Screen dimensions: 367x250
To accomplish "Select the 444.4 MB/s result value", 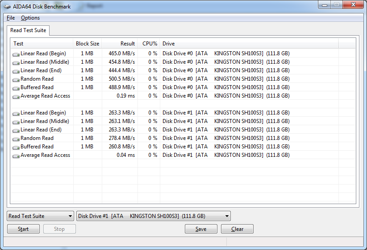I will (122, 70).
